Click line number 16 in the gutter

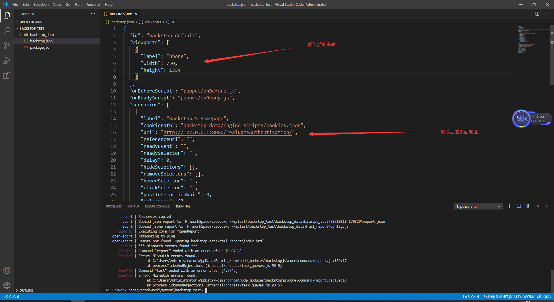(113, 132)
